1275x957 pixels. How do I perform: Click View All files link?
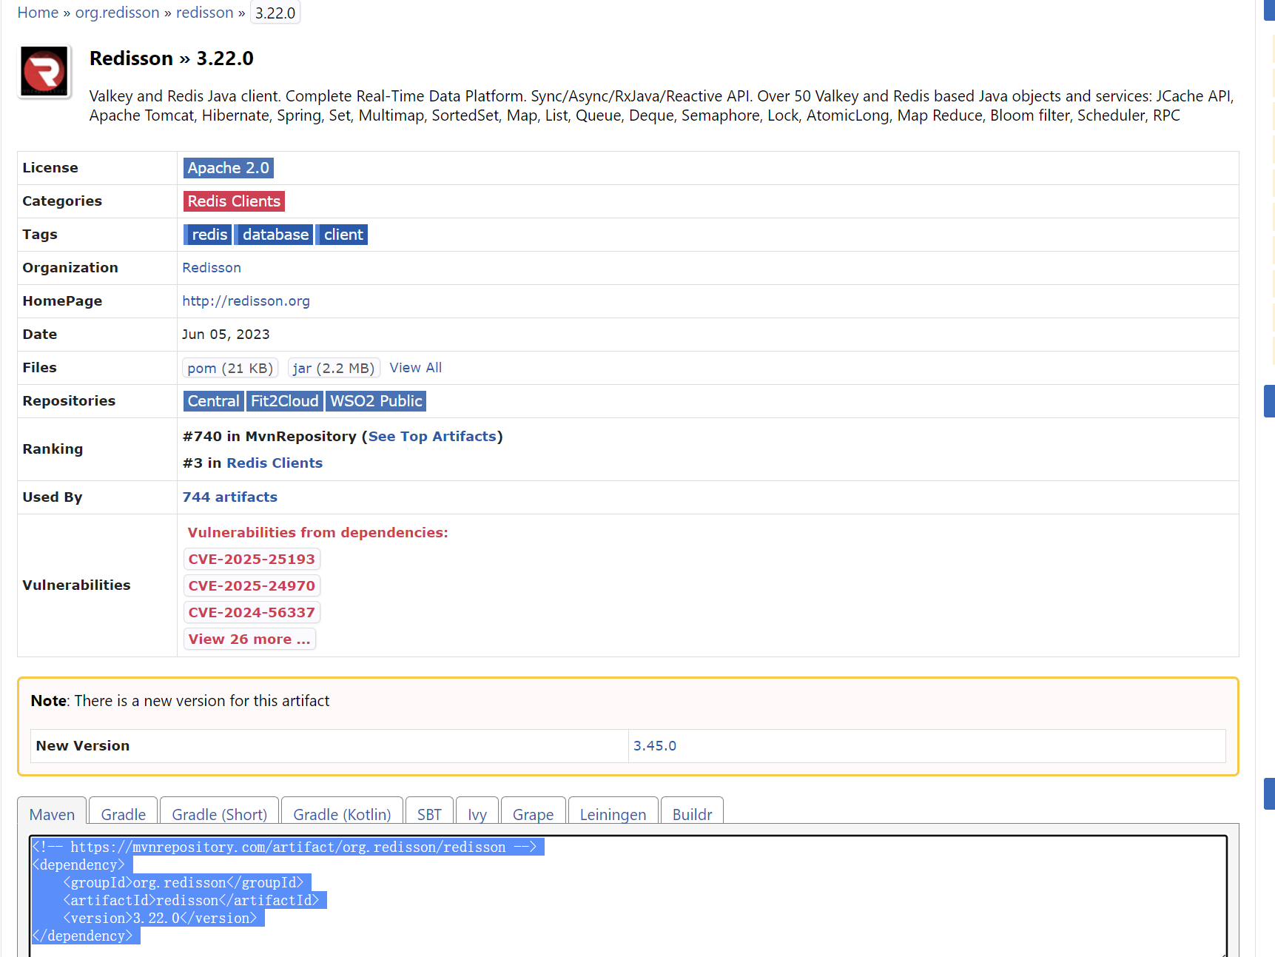(x=416, y=368)
